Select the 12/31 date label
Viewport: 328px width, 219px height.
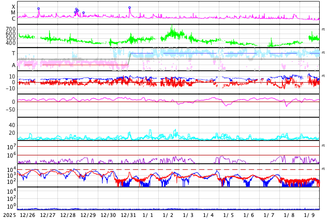(128, 215)
